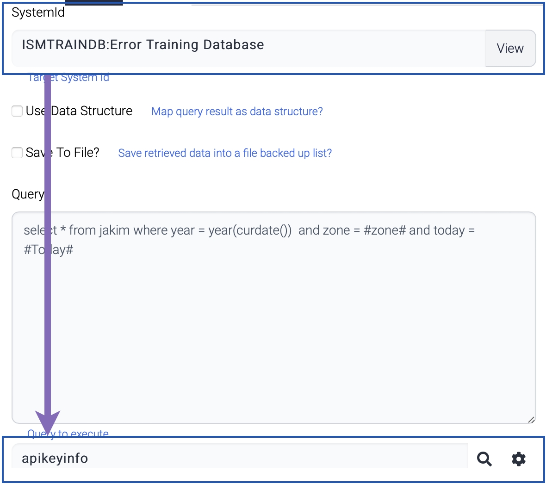Click the Query label above the text box
The image size is (546, 484).
coord(28,194)
